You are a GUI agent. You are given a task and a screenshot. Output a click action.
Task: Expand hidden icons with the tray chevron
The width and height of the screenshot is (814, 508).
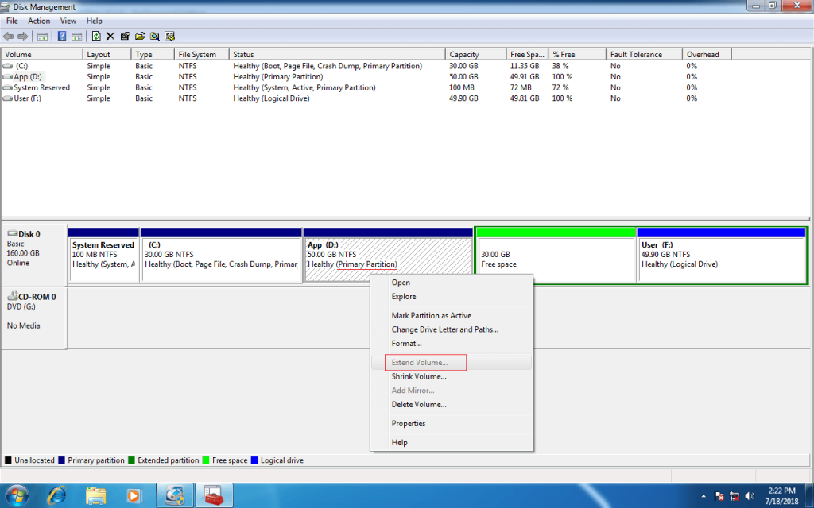(704, 496)
